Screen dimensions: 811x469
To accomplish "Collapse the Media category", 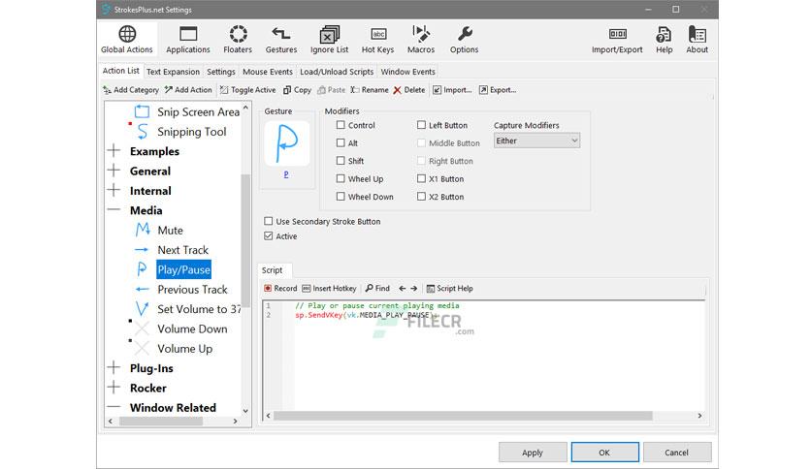I will coord(114,210).
